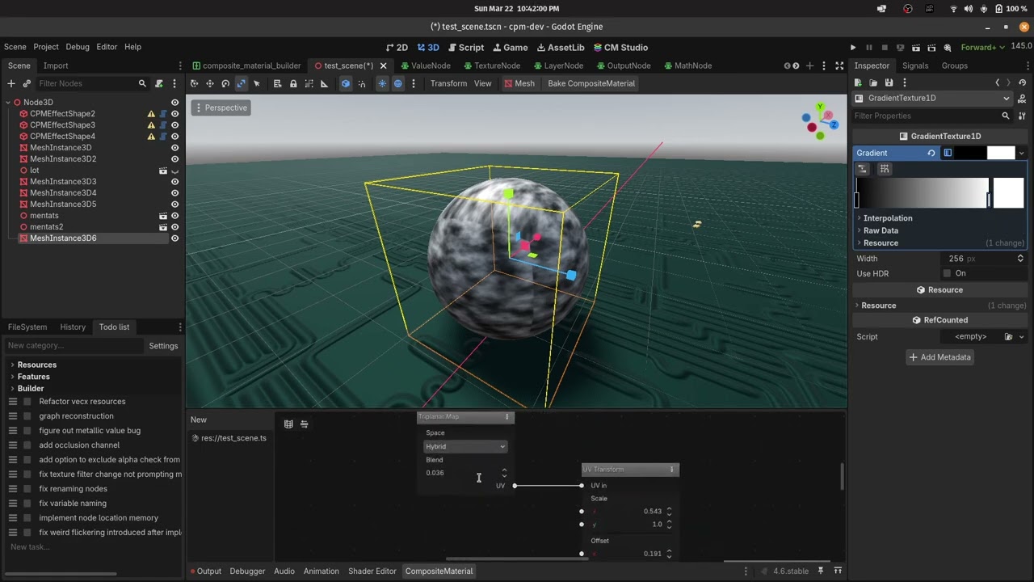The width and height of the screenshot is (1034, 582).
Task: Select the Rotate mode tool
Action: (225, 83)
